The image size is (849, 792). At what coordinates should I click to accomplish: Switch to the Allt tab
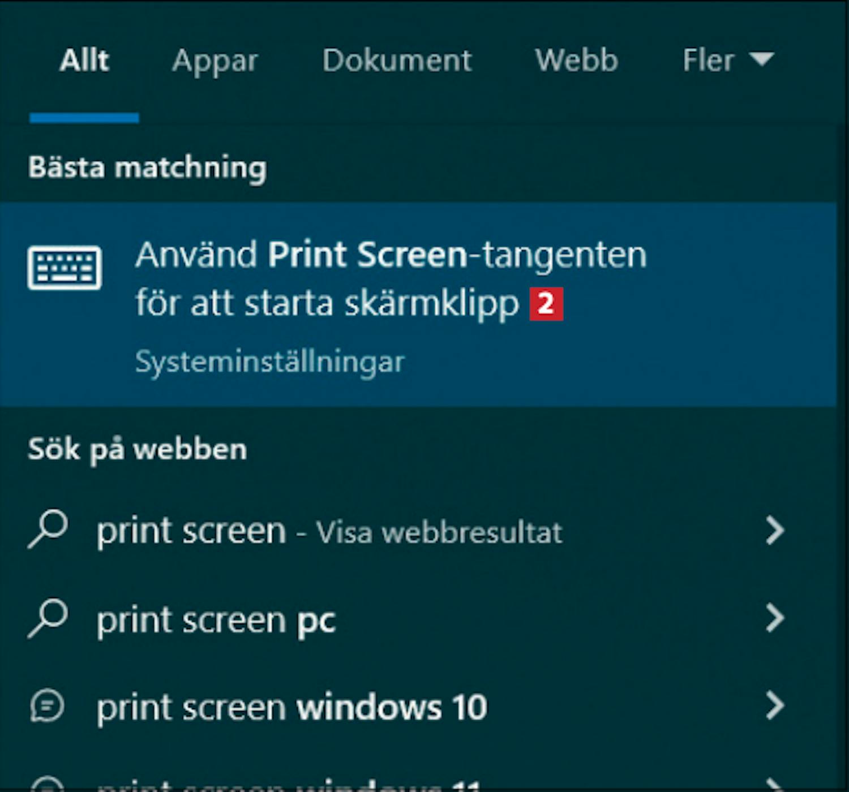coord(84,60)
